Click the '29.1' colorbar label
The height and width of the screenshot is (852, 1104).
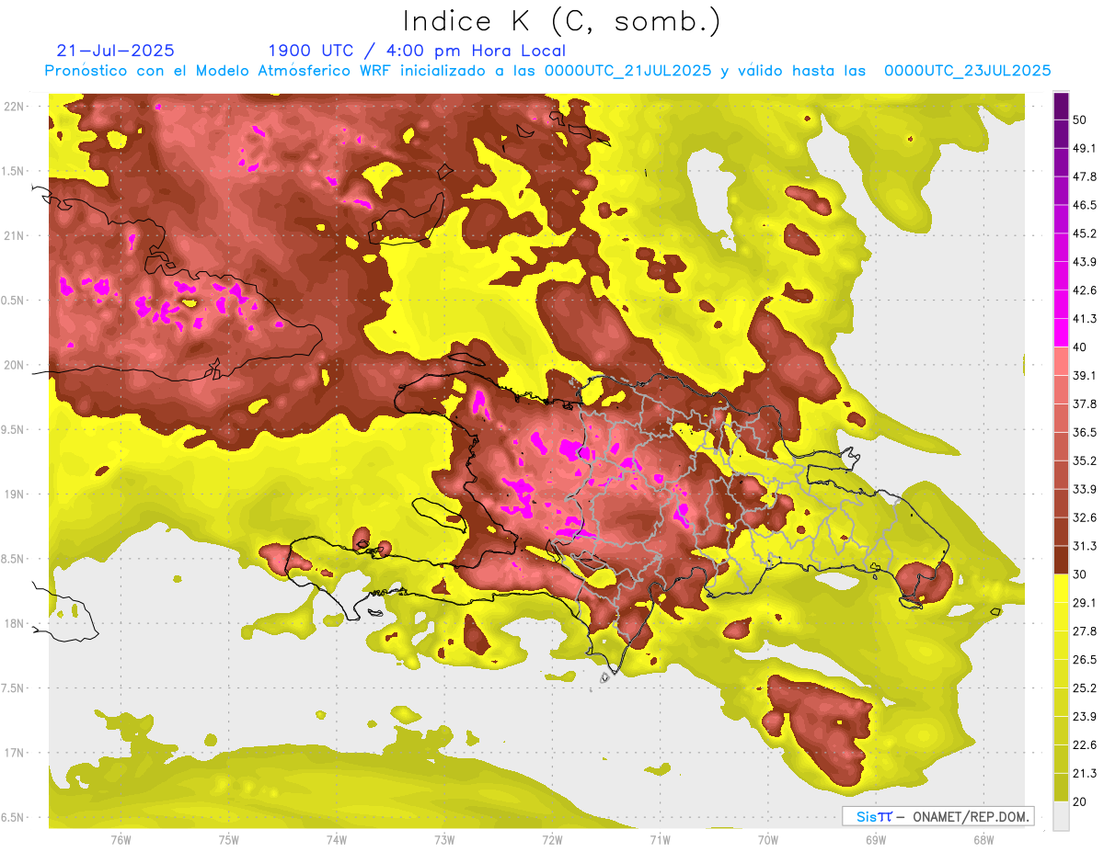pyautogui.click(x=1085, y=602)
